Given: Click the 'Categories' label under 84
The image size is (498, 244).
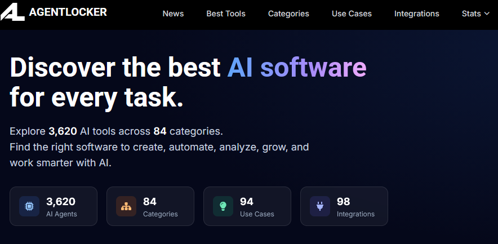Looking at the screenshot, I should coord(161,214).
